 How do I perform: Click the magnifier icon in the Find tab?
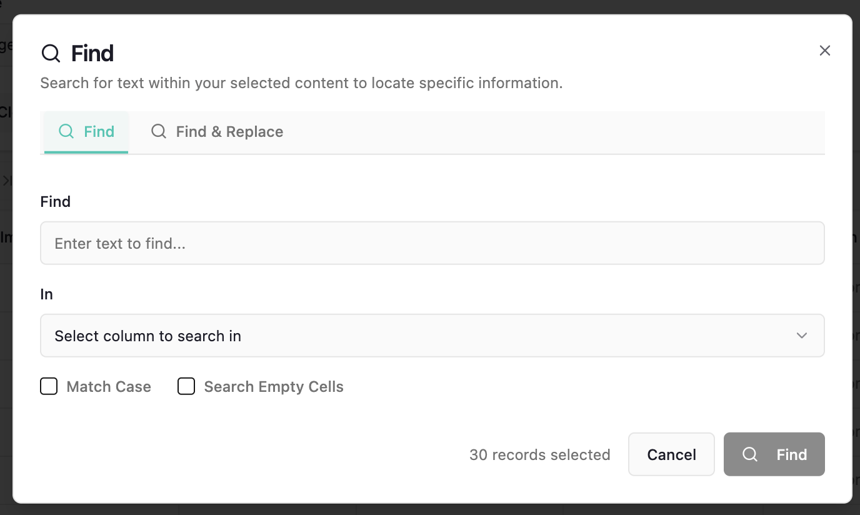click(x=66, y=131)
